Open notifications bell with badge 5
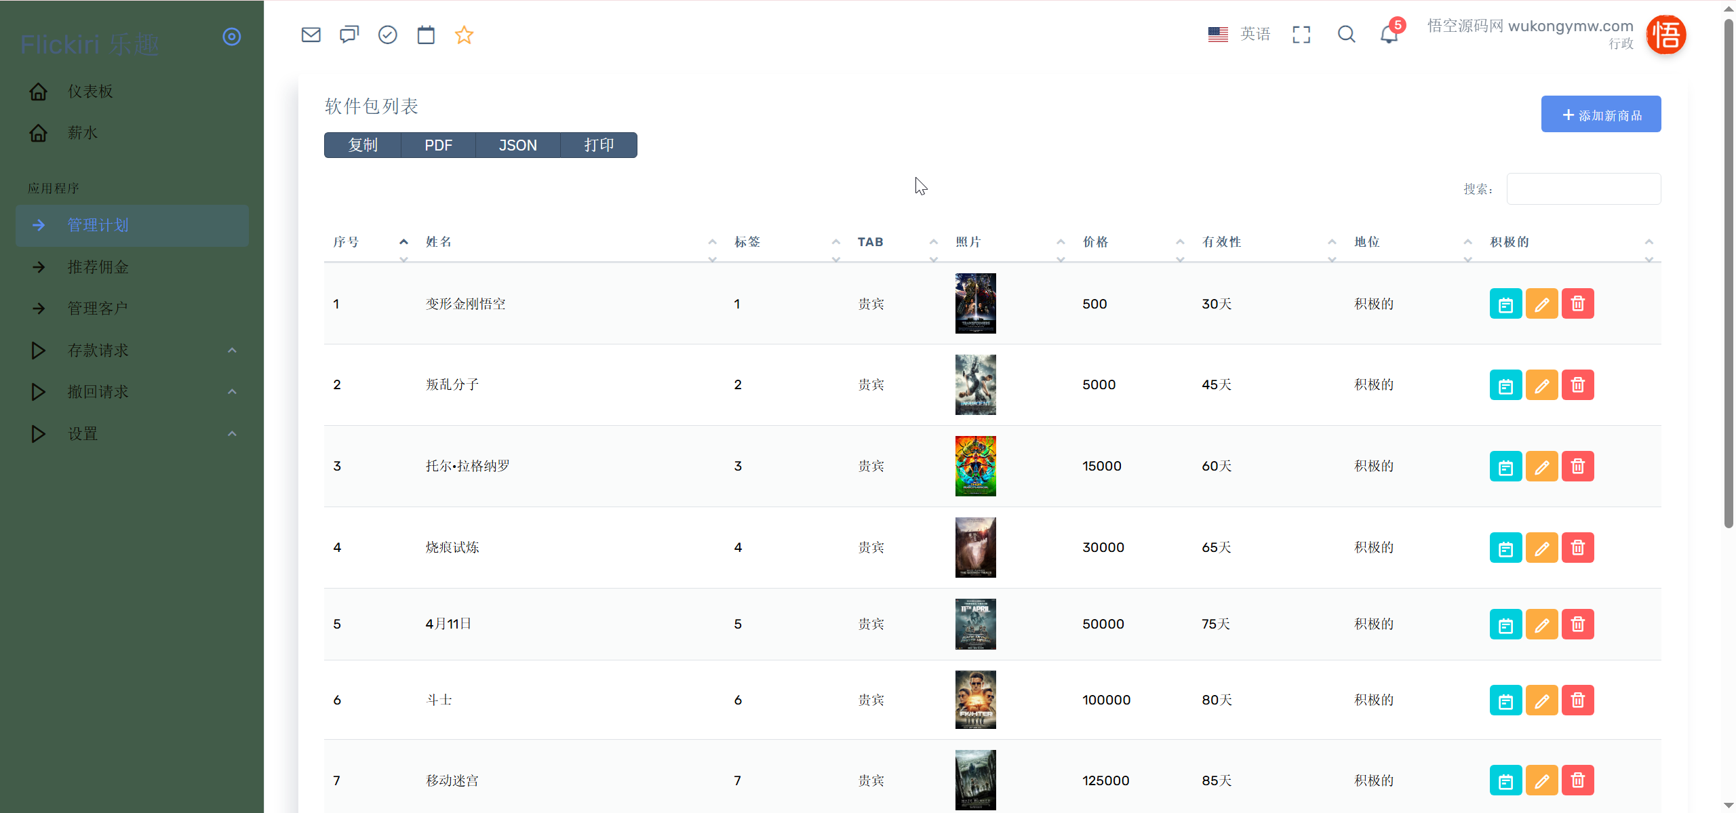Screen dimensions: 1736x813 (x=1389, y=35)
